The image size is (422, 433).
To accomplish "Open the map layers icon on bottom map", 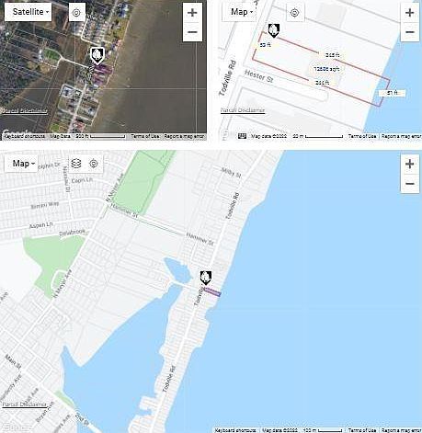I will pyautogui.click(x=76, y=164).
